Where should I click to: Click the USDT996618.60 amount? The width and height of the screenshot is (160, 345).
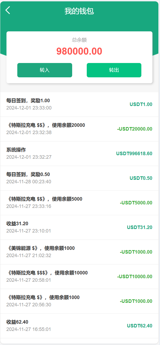(x=134, y=154)
